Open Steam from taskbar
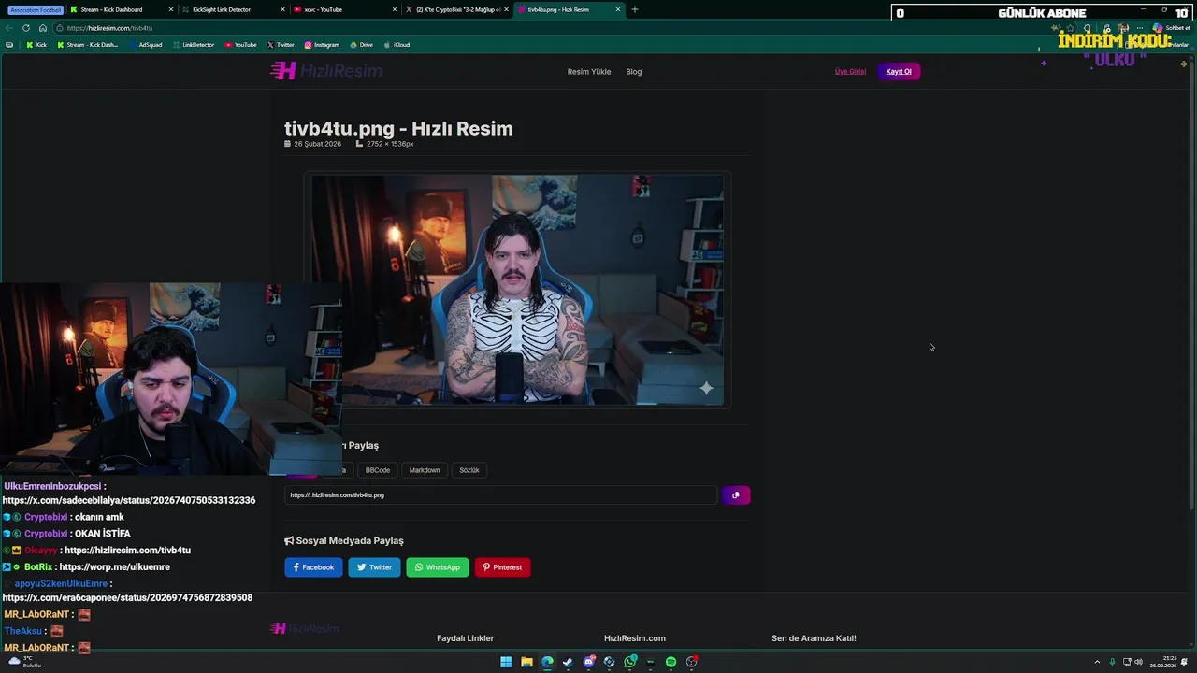Viewport: 1197px width, 673px height. (568, 662)
